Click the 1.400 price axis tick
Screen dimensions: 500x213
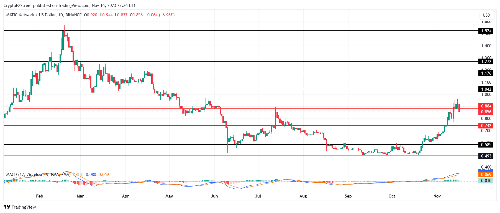(486, 46)
